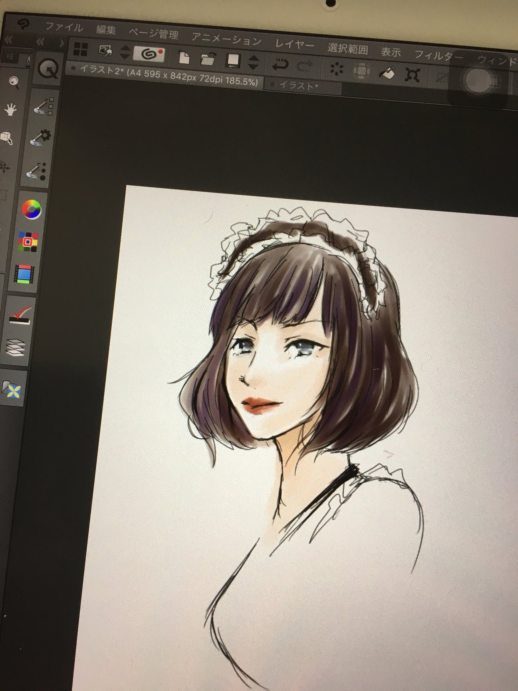Click the speech-bubble pen icon in command bar
Image resolution: width=518 pixels, height=691 pixels.
(106, 51)
